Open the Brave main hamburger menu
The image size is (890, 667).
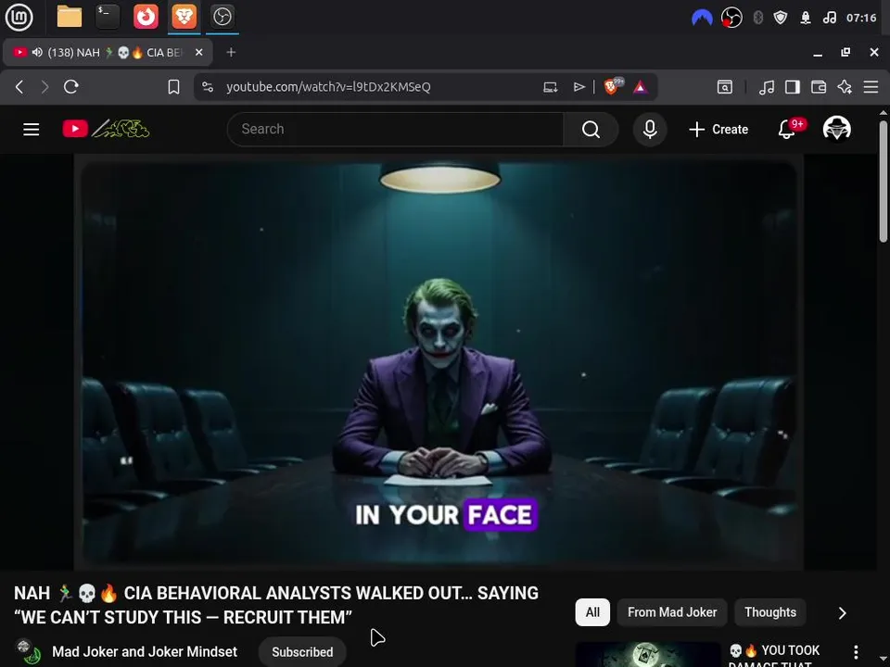tap(871, 87)
